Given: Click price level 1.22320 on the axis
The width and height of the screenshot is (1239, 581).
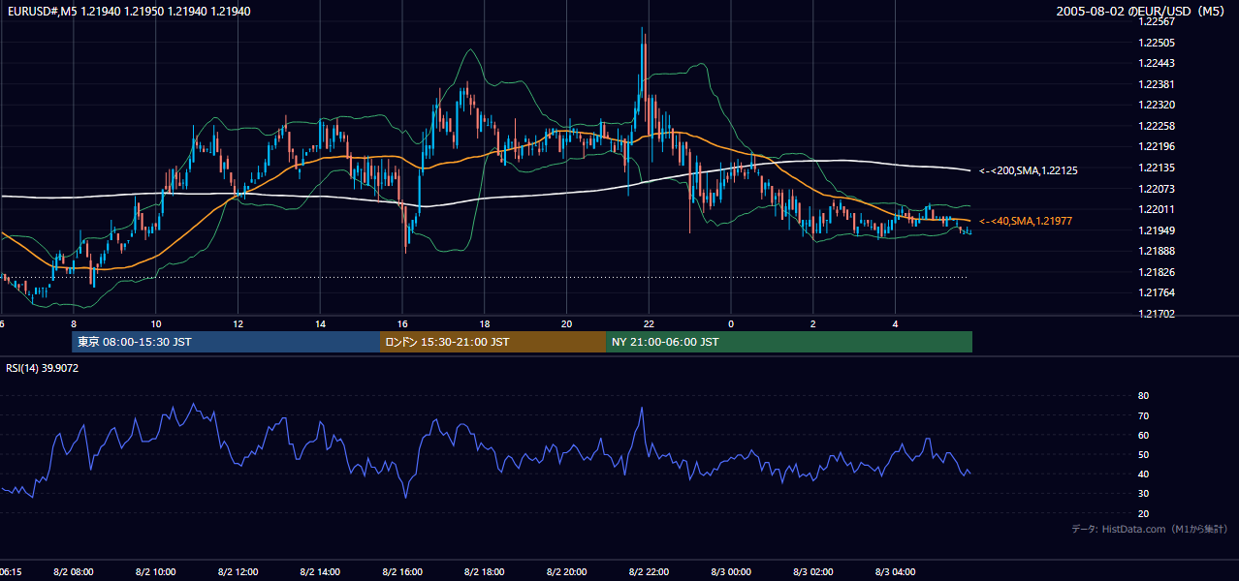Looking at the screenshot, I should pos(1157,105).
